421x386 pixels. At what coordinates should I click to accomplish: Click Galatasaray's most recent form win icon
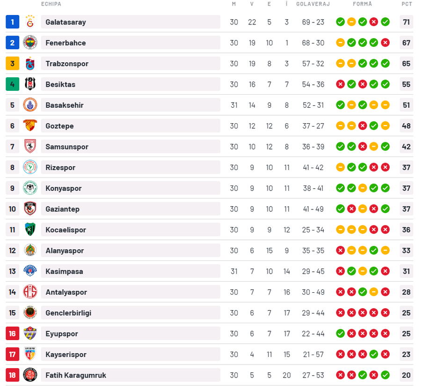point(385,22)
